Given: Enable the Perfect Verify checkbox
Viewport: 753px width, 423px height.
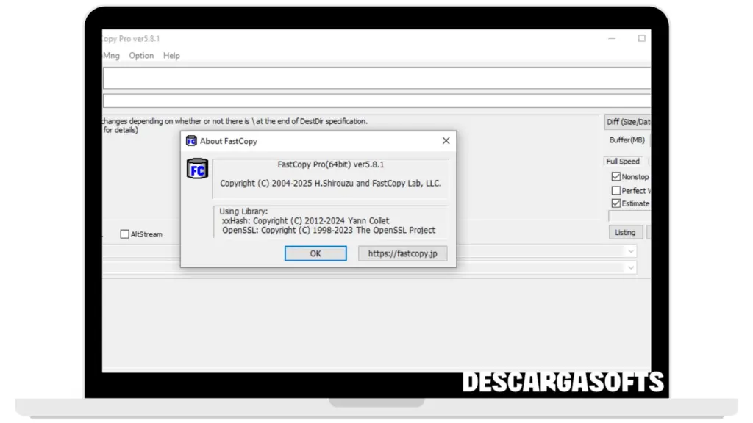Looking at the screenshot, I should tap(616, 190).
